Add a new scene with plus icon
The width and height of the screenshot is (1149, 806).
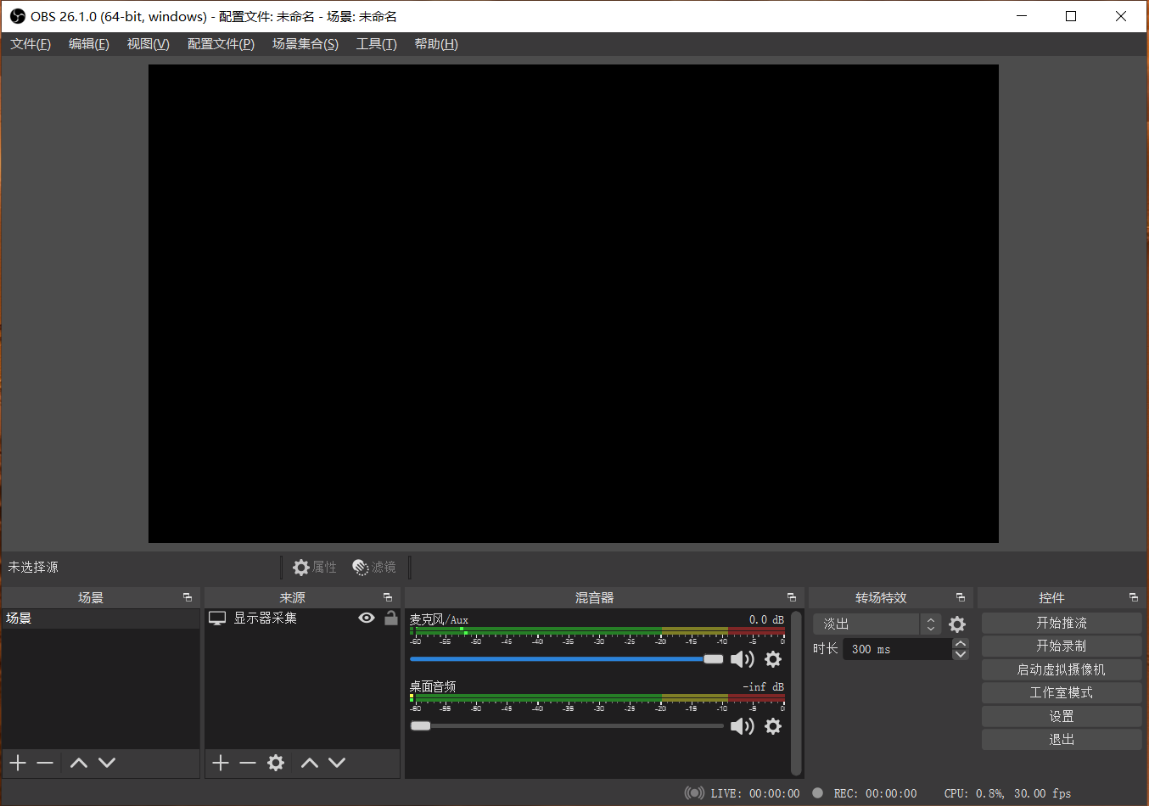(18, 763)
